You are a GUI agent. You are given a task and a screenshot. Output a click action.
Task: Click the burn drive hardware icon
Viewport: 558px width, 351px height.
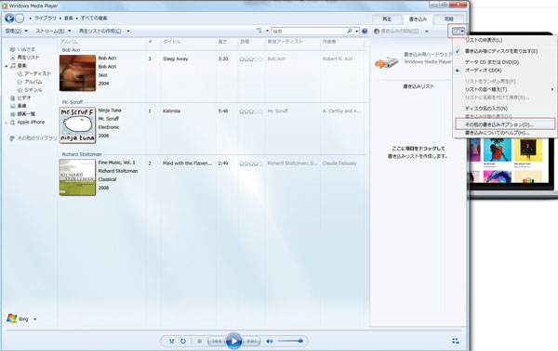click(x=386, y=62)
